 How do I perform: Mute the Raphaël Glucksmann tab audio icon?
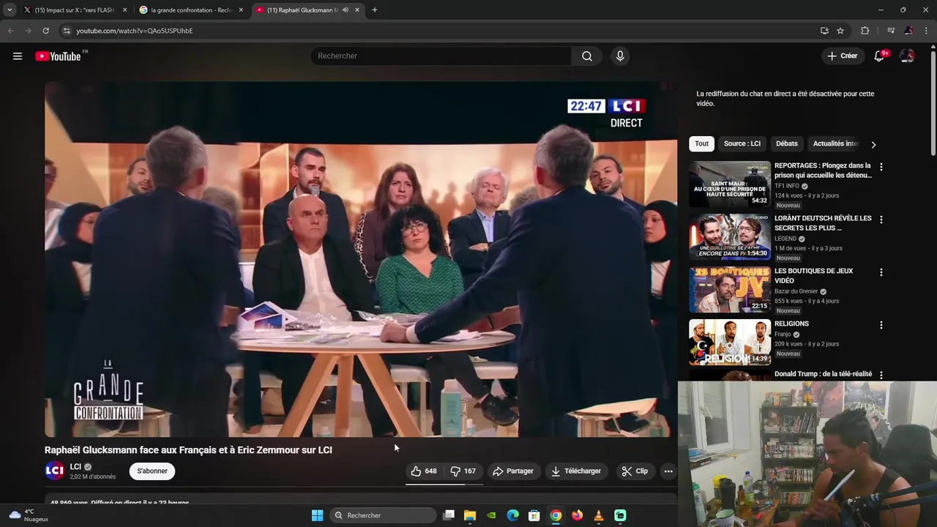click(345, 10)
